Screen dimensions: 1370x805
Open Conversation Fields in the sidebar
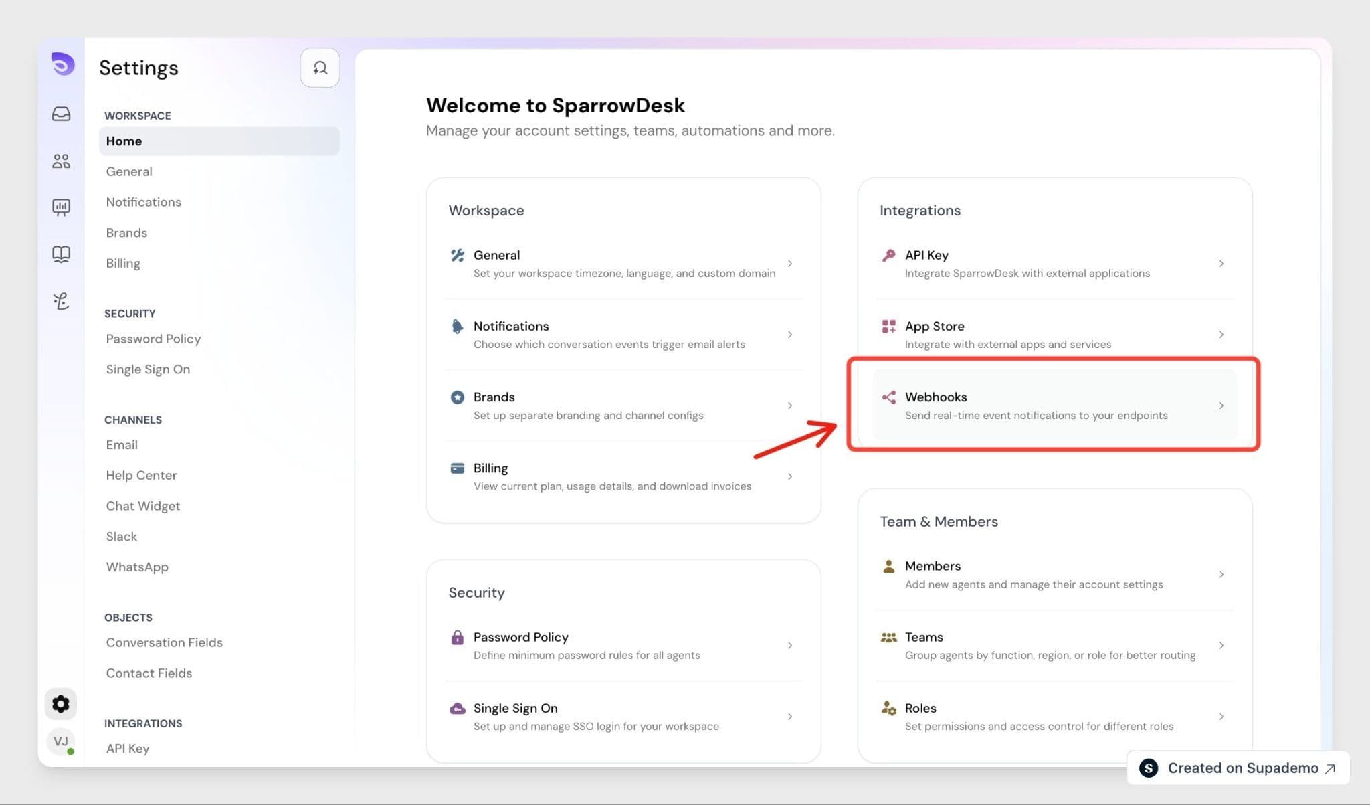164,643
